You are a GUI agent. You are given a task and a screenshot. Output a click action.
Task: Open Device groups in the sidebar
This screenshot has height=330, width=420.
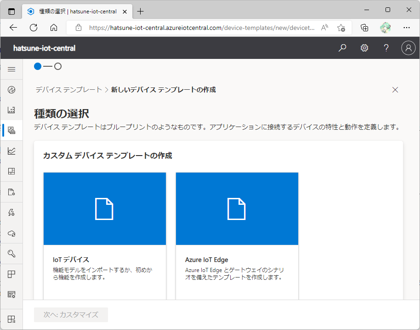tap(11, 110)
